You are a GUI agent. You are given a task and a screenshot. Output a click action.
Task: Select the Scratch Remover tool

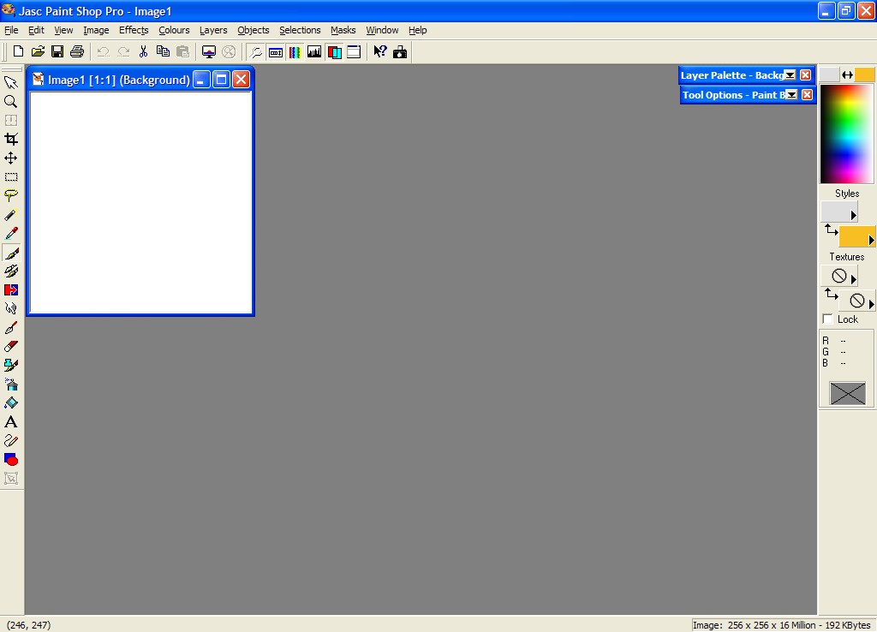click(x=10, y=328)
